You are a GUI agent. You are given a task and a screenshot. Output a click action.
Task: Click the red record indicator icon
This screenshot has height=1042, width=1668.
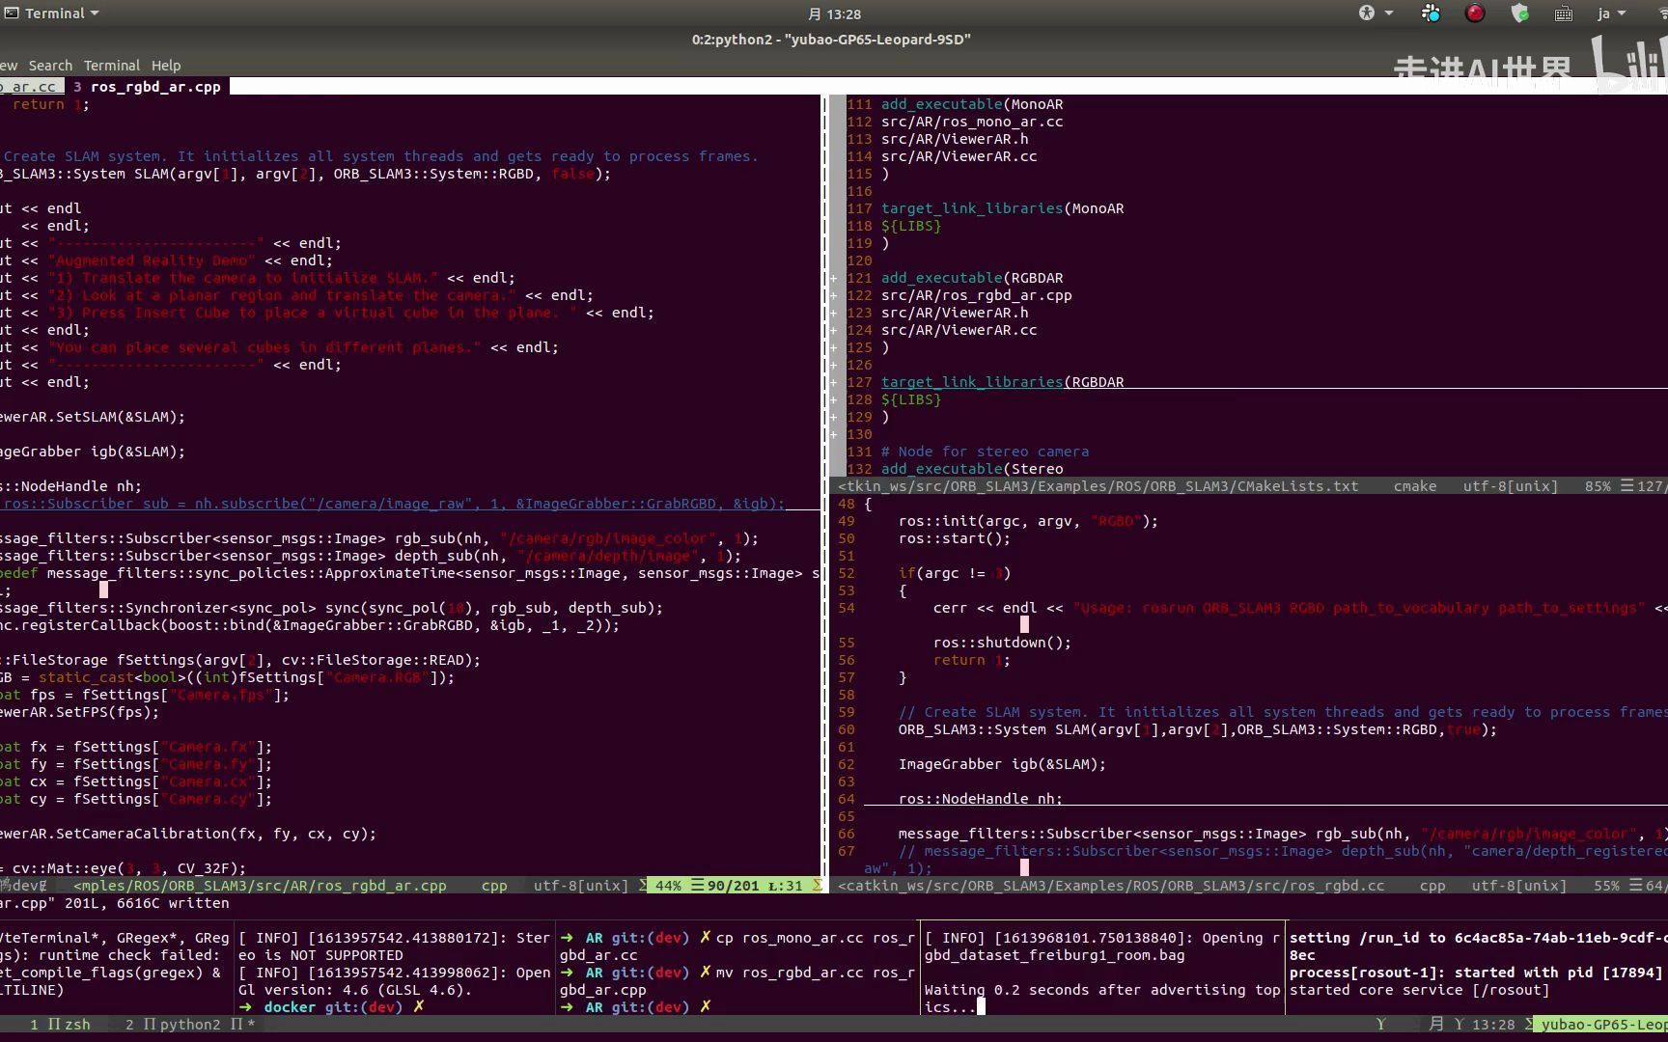tap(1475, 14)
